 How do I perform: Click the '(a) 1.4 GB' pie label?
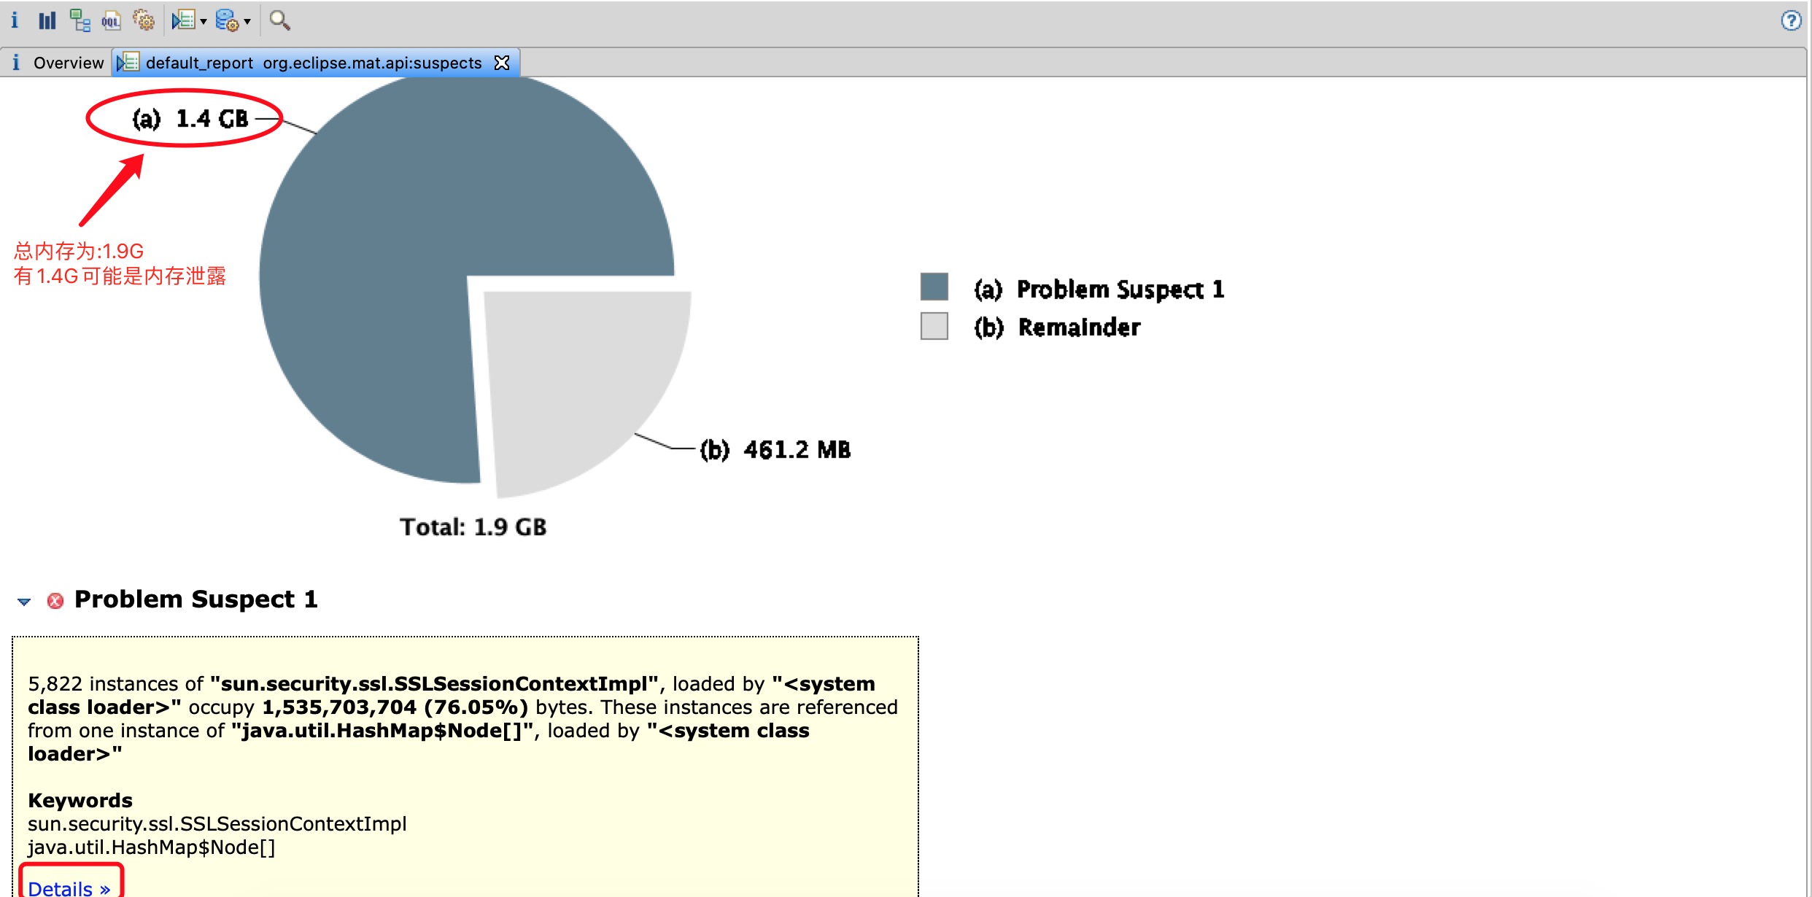tap(190, 119)
